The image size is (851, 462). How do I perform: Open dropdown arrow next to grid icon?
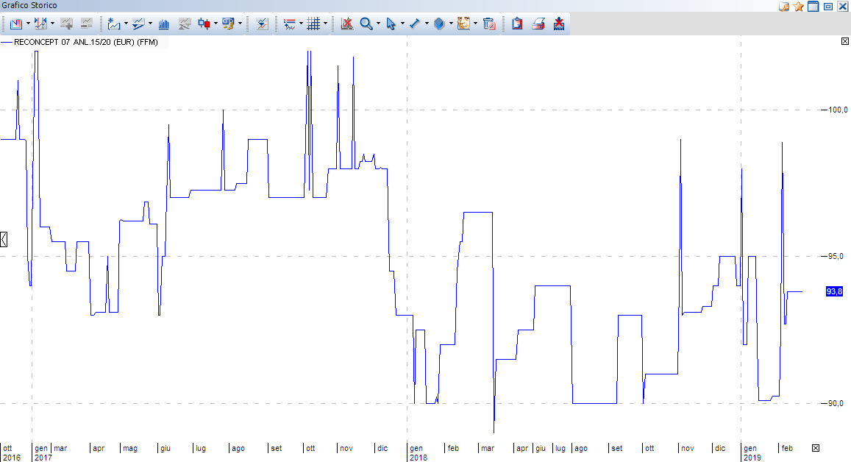325,24
